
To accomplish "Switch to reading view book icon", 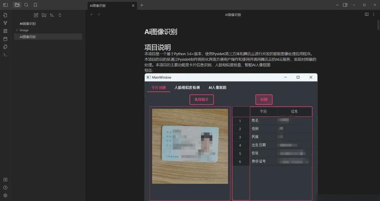I will 367,14.
